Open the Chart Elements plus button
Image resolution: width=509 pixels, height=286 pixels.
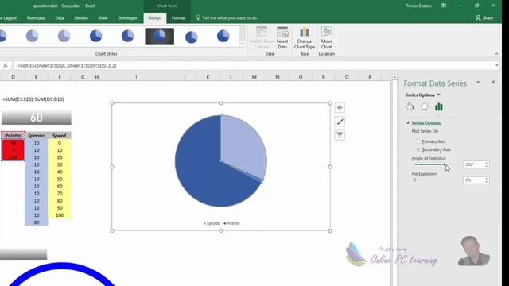point(340,108)
